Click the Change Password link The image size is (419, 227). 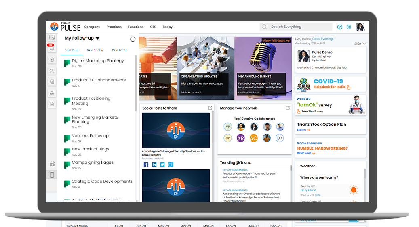[x=323, y=67]
